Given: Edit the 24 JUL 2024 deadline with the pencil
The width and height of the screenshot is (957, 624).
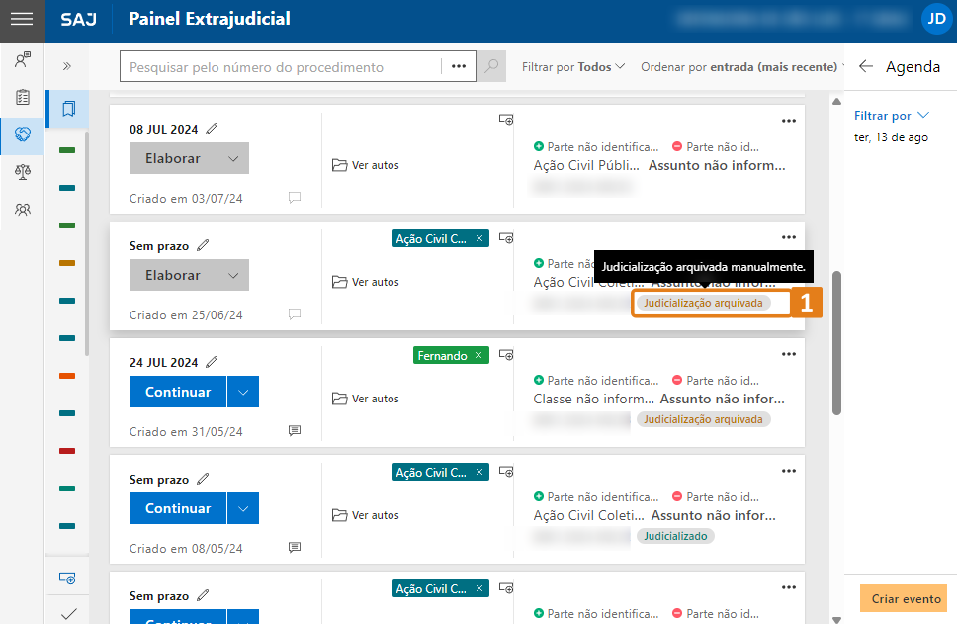Looking at the screenshot, I should click(x=212, y=362).
